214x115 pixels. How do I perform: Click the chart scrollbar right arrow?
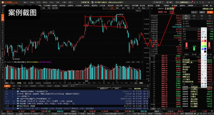(149, 81)
